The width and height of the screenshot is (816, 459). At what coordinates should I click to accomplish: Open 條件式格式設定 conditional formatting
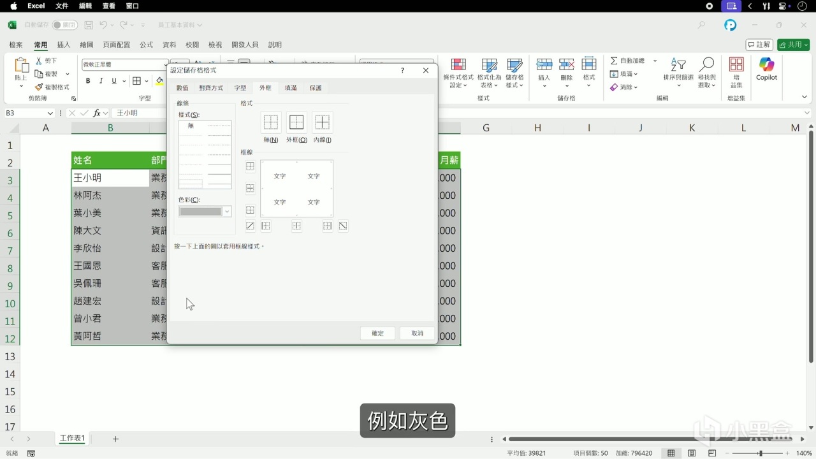[x=458, y=73]
